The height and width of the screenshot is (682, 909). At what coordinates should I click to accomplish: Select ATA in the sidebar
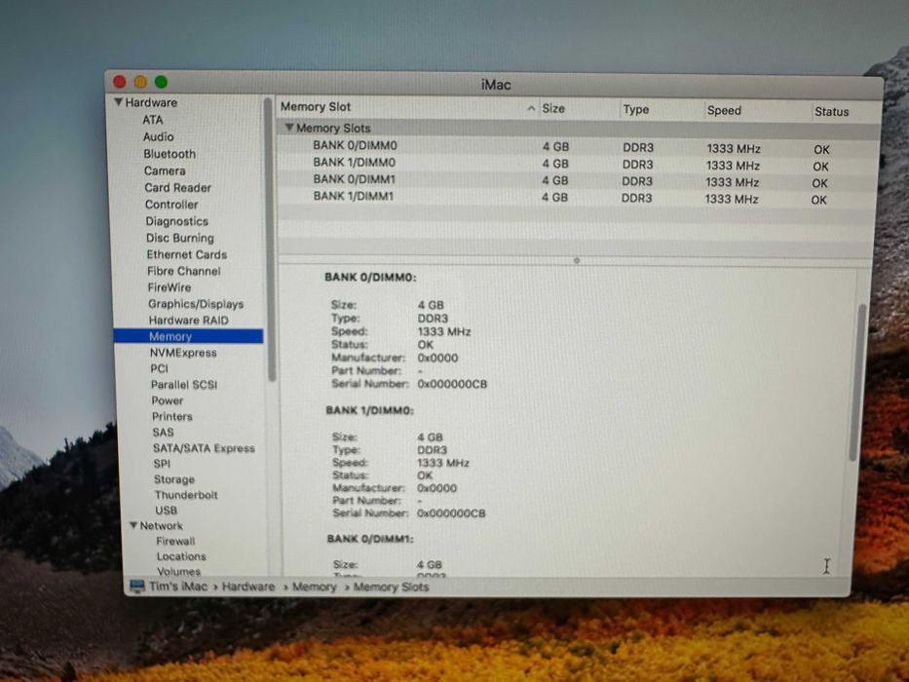click(x=153, y=120)
